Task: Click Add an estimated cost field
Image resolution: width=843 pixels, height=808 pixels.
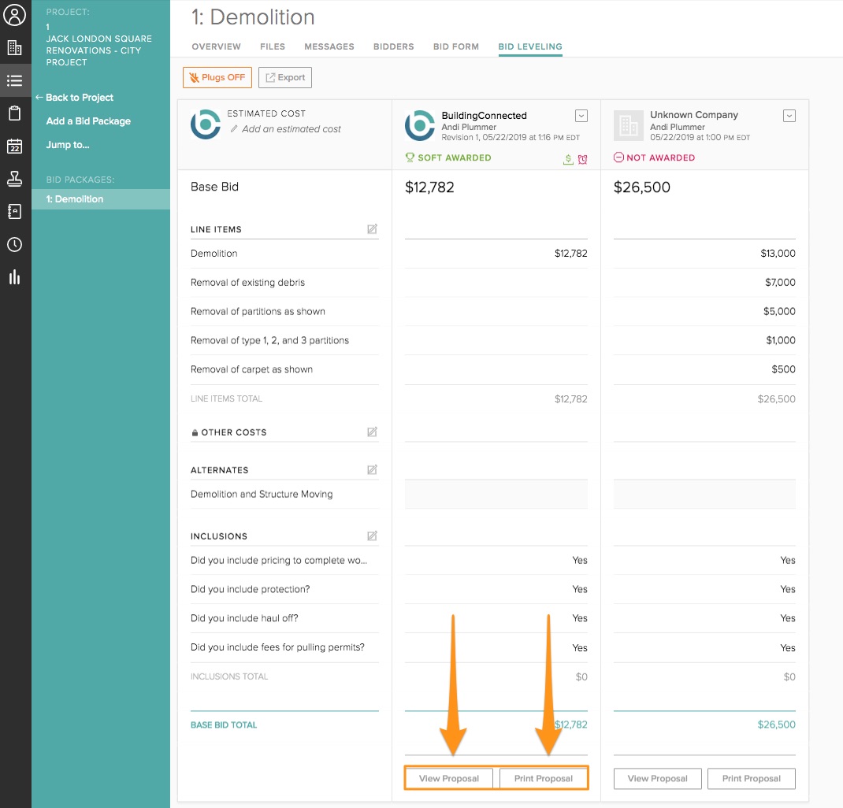Action: 292,129
